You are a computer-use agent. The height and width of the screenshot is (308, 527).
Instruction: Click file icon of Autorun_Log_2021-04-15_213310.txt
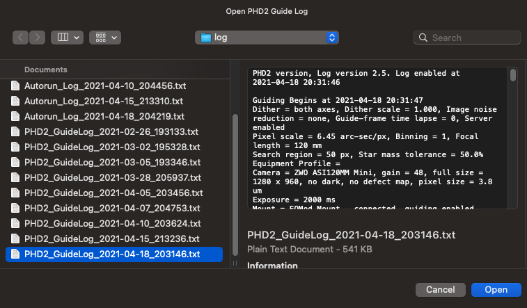[15, 101]
